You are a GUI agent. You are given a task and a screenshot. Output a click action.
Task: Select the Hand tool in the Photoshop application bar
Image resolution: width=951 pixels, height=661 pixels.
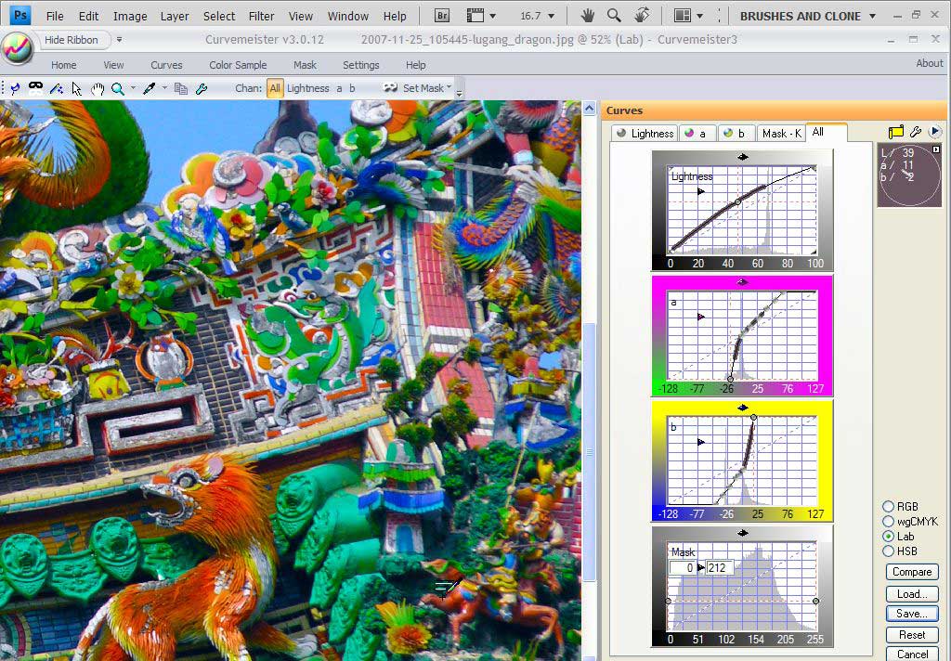(587, 16)
